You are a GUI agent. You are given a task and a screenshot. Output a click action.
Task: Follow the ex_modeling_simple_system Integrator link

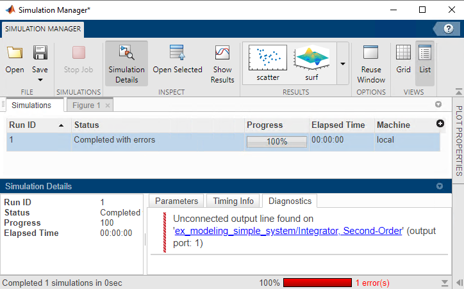pyautogui.click(x=288, y=231)
